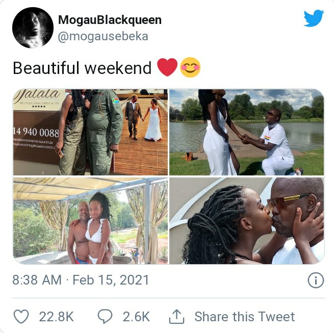Open the 8:38 AM Feb 15, 2021 timestamp

(81, 280)
